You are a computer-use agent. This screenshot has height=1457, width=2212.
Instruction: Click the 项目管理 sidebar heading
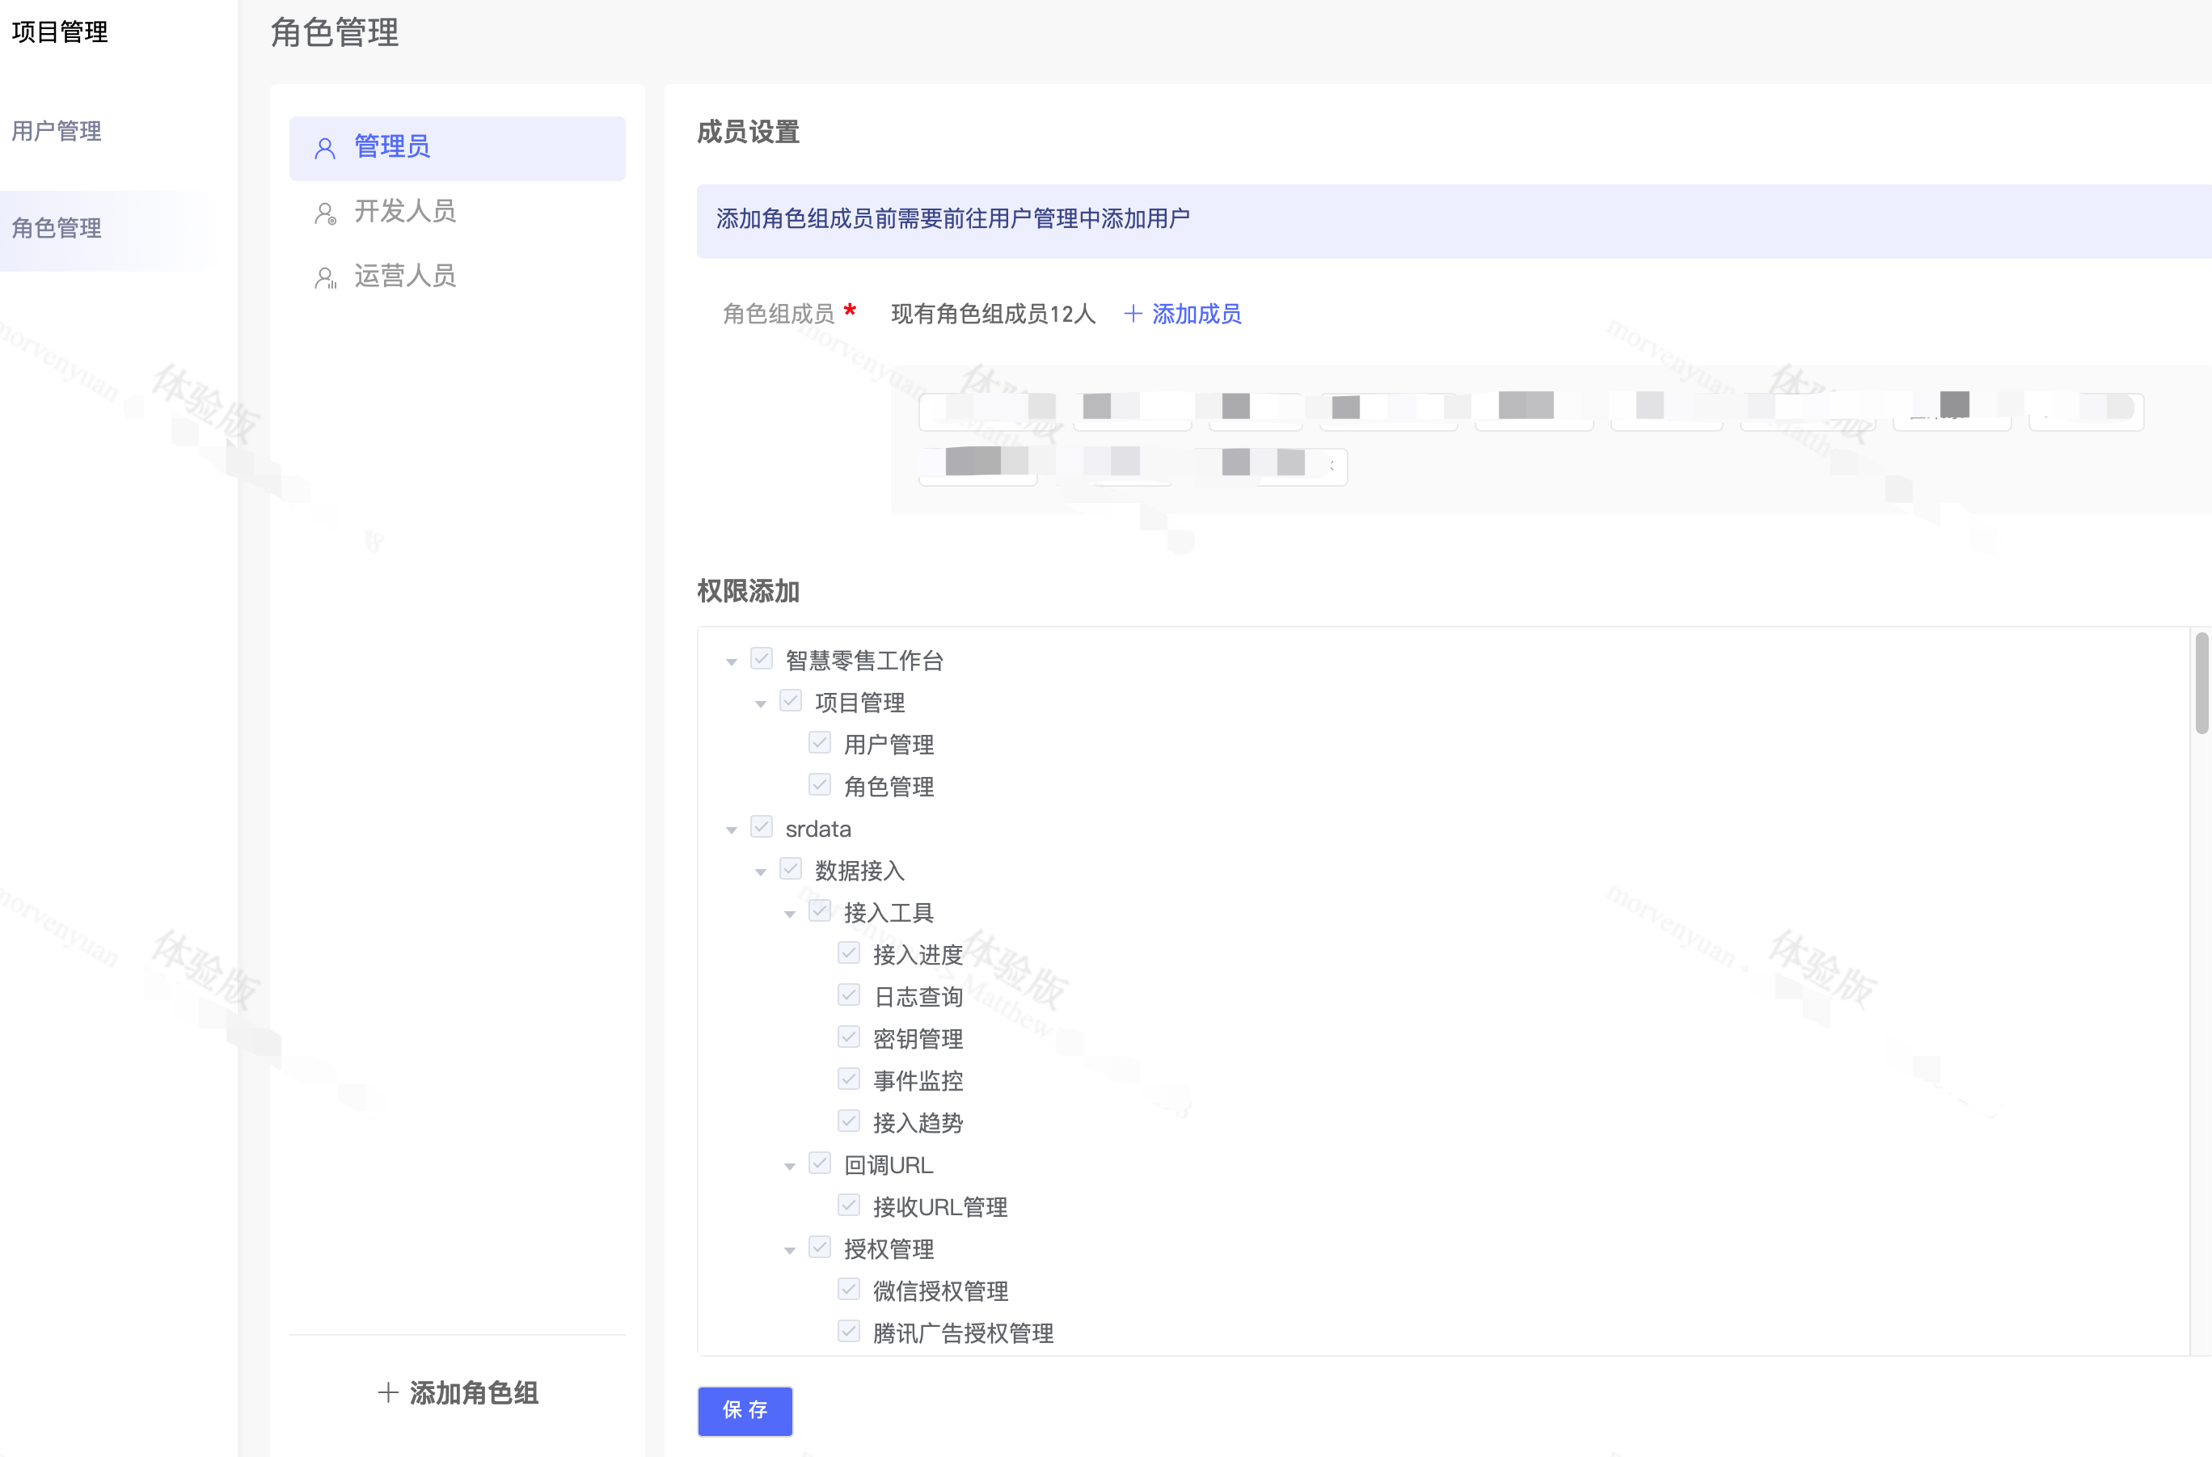(61, 32)
